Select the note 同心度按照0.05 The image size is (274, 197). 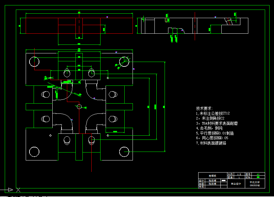(x=212, y=138)
